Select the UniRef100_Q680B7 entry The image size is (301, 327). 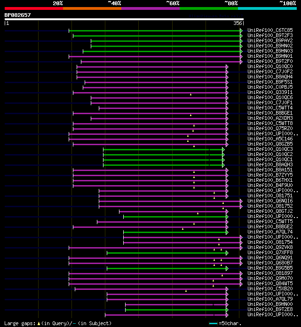[x=270, y=263]
